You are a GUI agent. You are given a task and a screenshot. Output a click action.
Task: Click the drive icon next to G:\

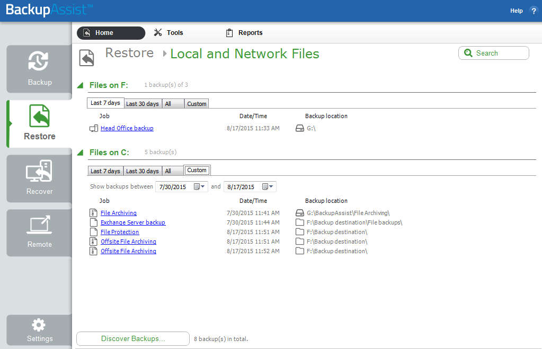click(300, 128)
